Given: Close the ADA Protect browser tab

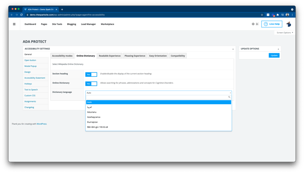Looking at the screenshot, I should pyautogui.click(x=57, y=9).
